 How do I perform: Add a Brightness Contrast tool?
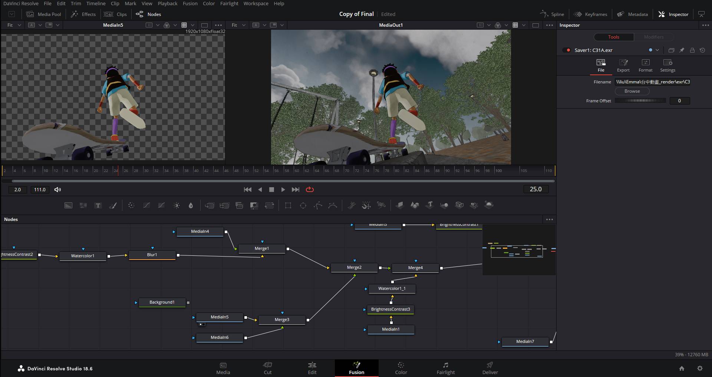[x=177, y=205]
